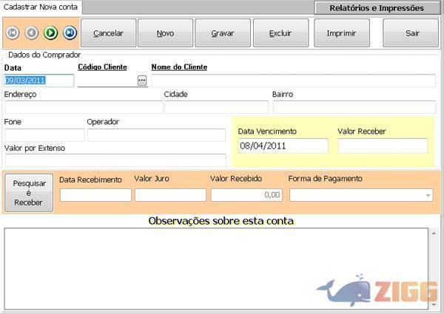Select the Cadastrar Nova conta tab
This screenshot has width=444, height=314.
pyautogui.click(x=41, y=7)
